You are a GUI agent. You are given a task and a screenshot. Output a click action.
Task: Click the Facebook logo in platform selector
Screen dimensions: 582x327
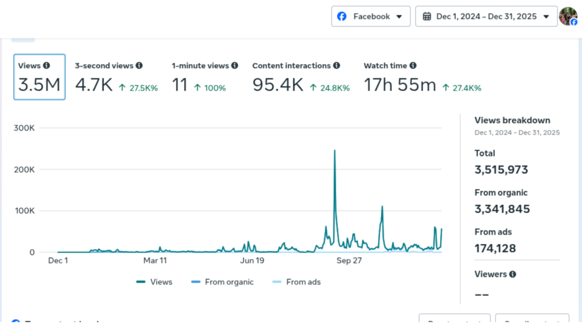(342, 16)
